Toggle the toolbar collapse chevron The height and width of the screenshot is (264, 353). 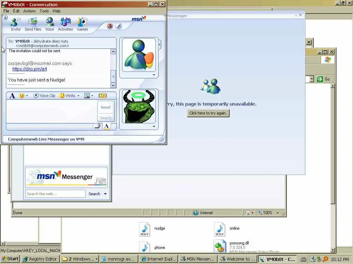pos(5,18)
